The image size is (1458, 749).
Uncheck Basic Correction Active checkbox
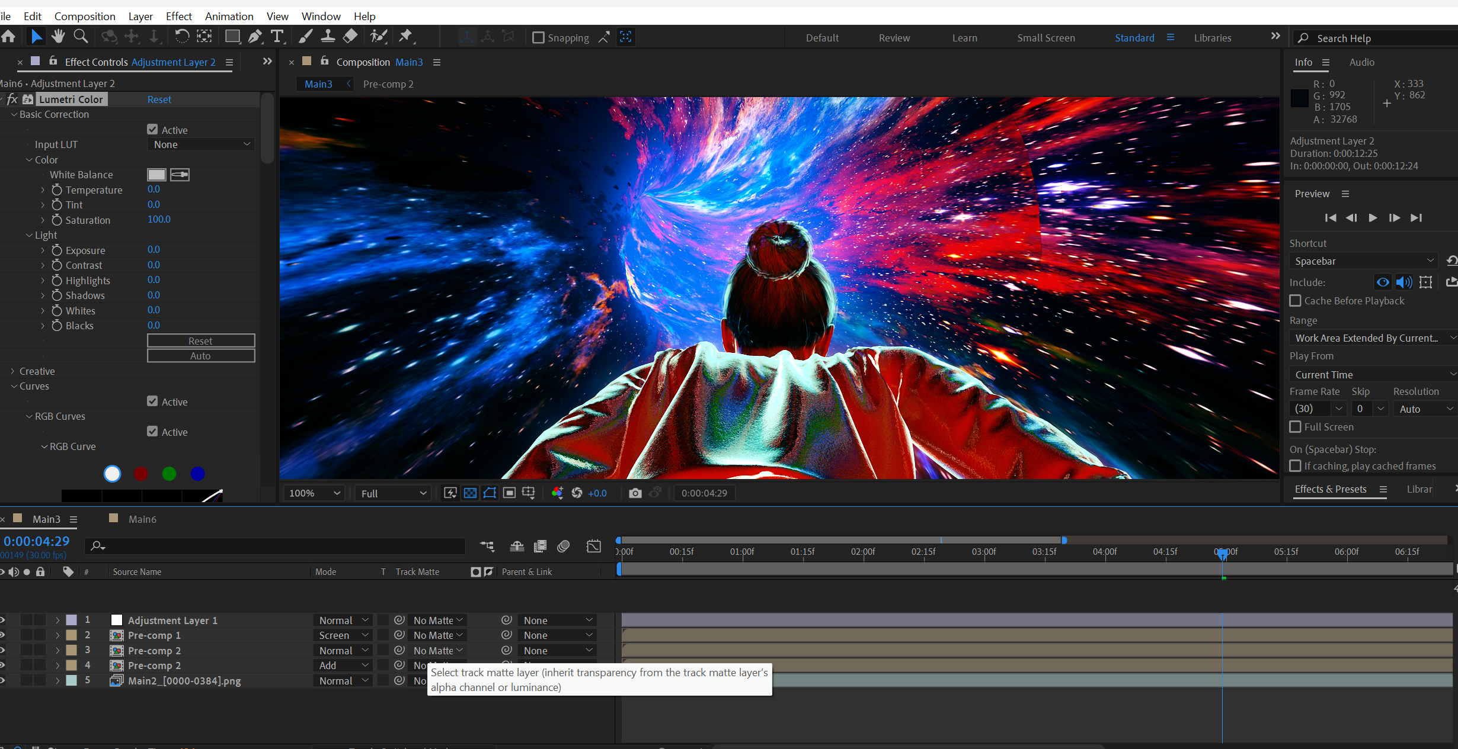click(153, 130)
